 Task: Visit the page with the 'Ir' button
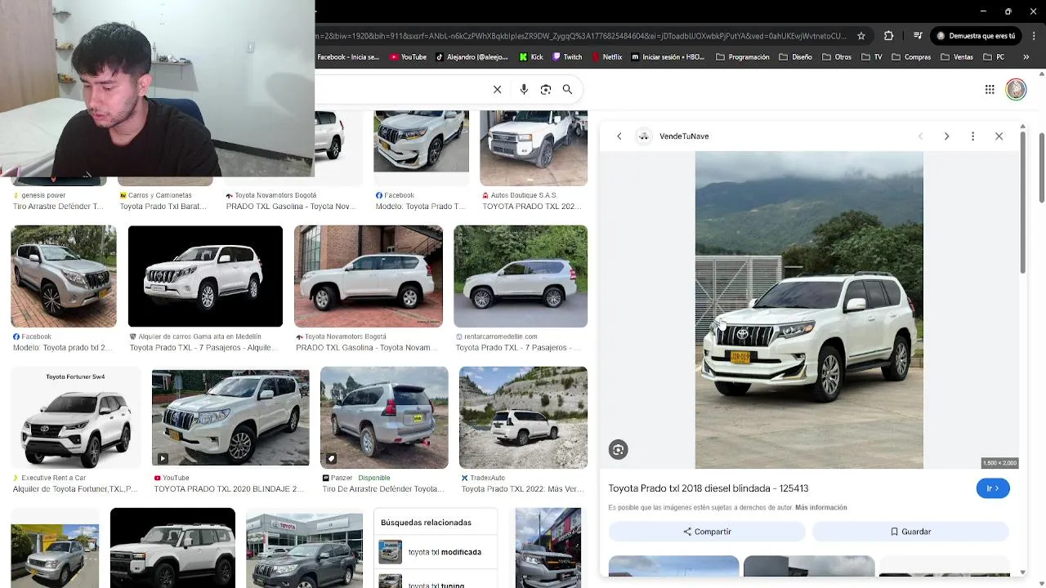[993, 488]
